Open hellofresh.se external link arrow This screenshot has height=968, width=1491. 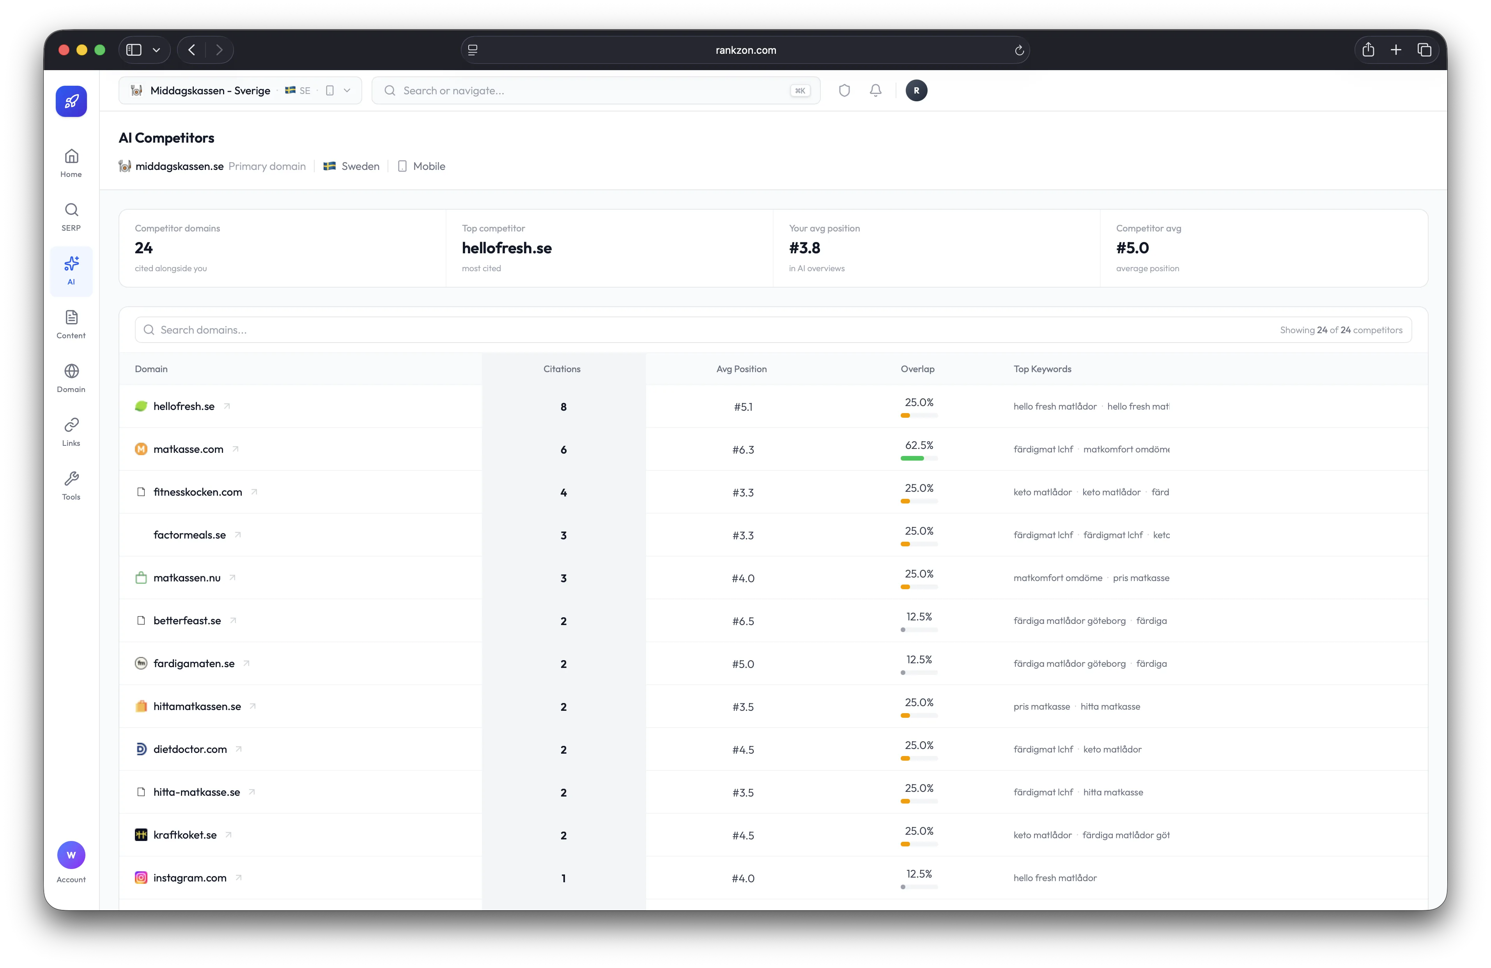coord(227,406)
